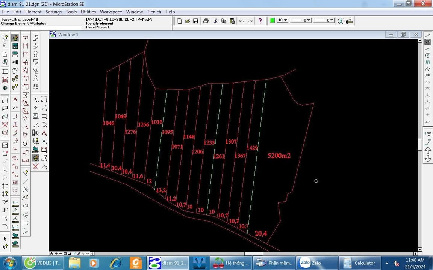Click the green active color swatch
The height and width of the screenshot is (270, 433).
273,20
